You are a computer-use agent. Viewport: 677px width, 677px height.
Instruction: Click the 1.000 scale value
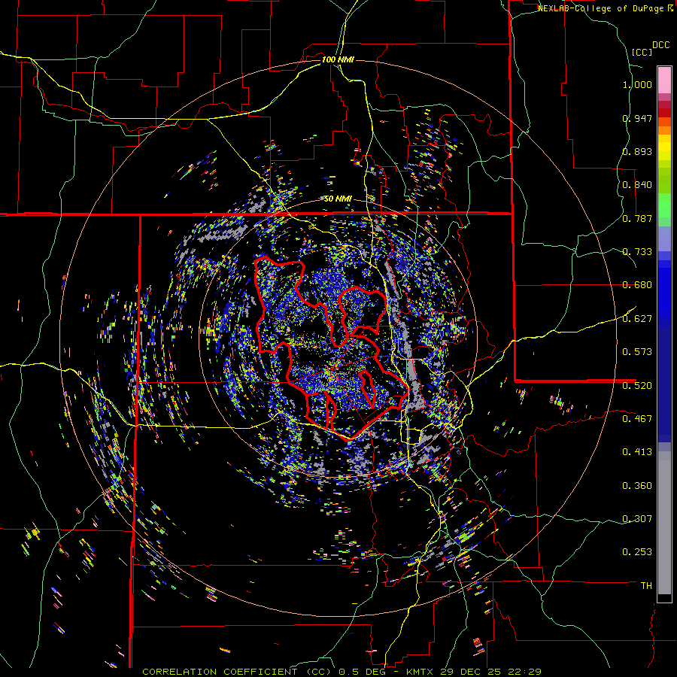coord(637,84)
